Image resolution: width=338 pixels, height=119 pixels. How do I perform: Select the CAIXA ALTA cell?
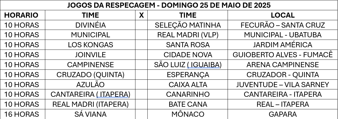(188, 85)
